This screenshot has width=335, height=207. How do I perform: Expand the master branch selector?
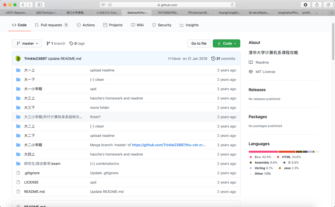(x=27, y=43)
